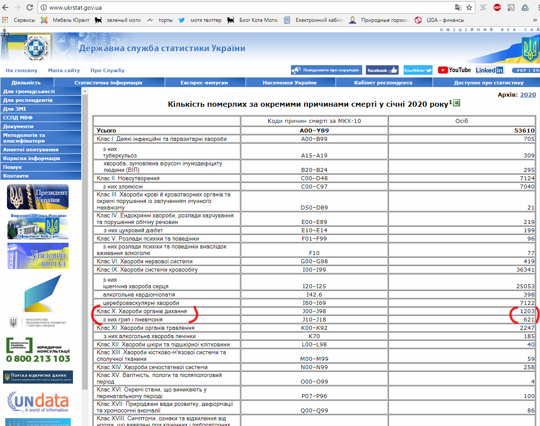Open the Мебель Юрвит bookmark
This screenshot has height=426, width=540.
(x=65, y=20)
